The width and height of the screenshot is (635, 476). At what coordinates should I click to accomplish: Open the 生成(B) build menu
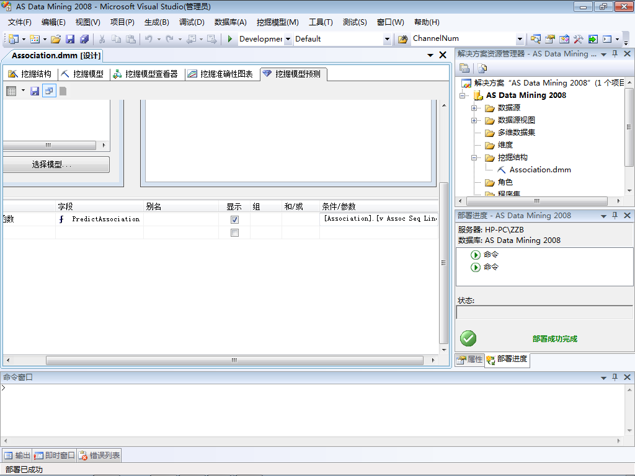pos(156,22)
